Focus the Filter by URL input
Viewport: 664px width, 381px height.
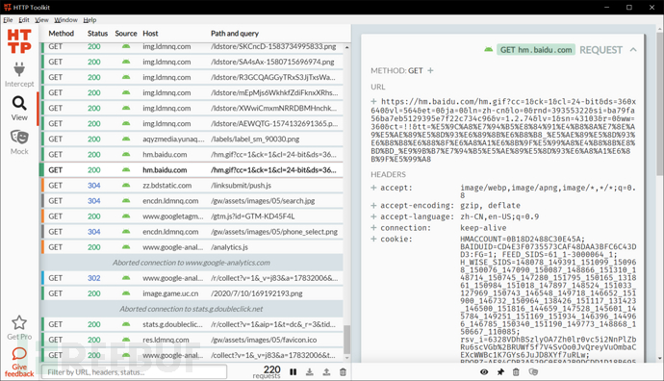(x=134, y=372)
